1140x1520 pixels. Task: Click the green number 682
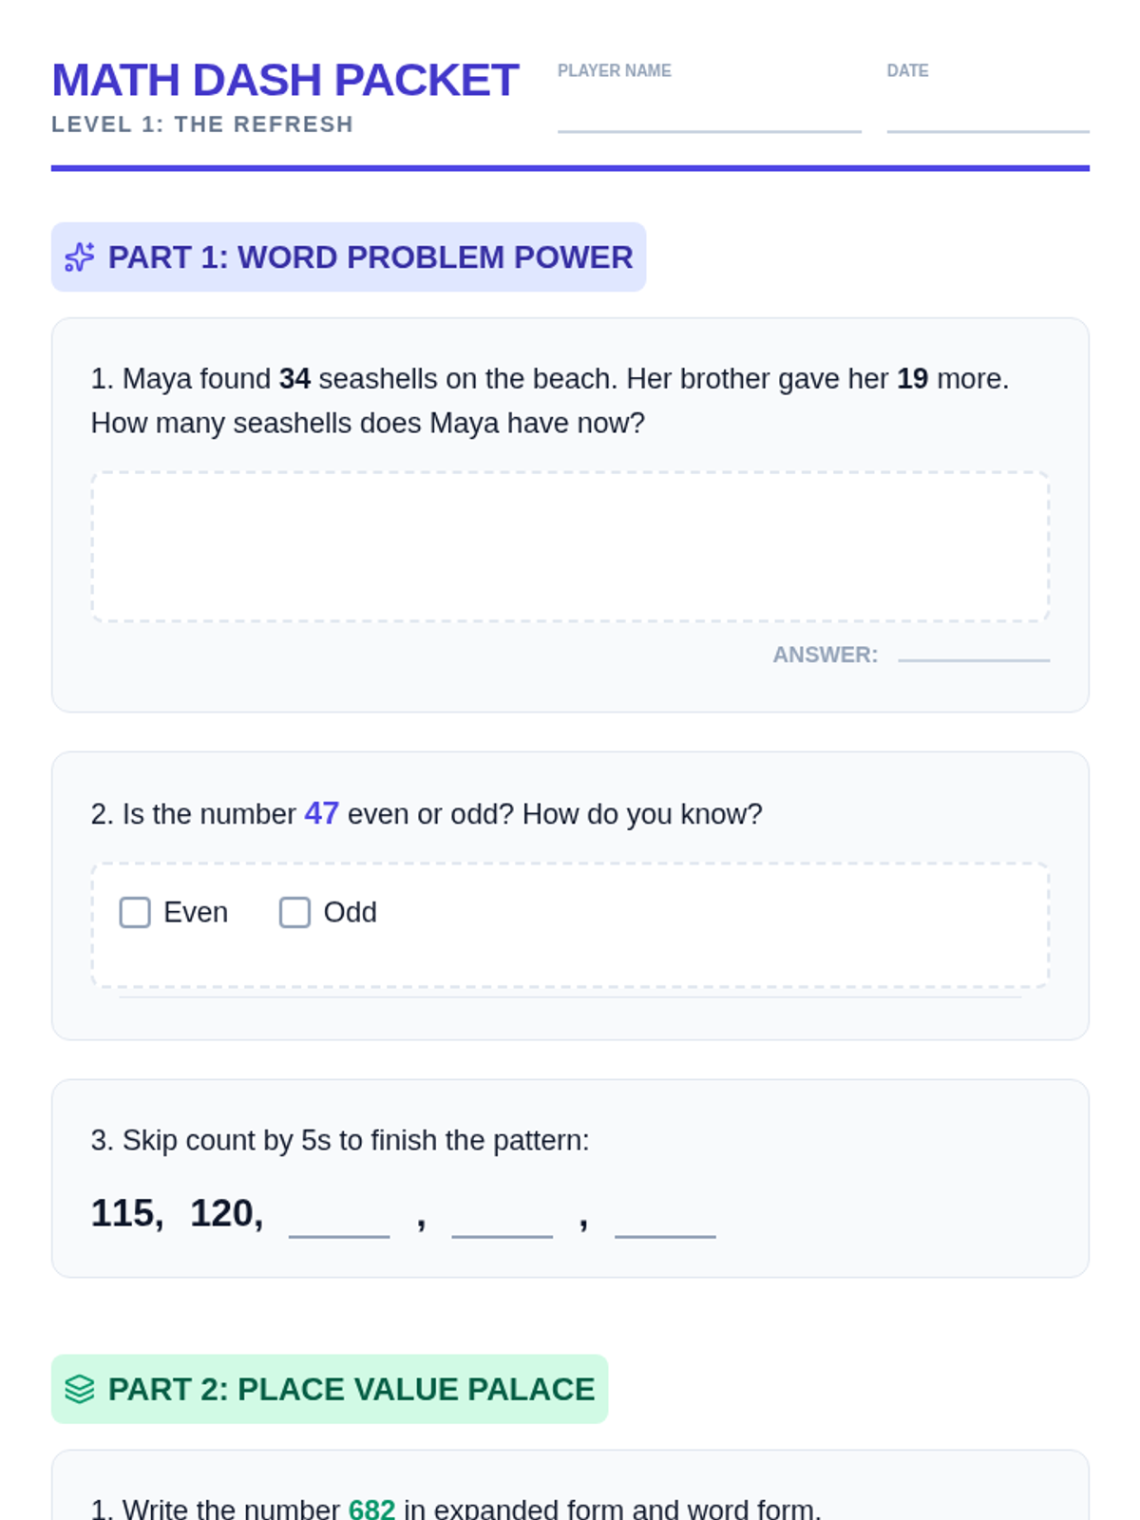point(371,1509)
